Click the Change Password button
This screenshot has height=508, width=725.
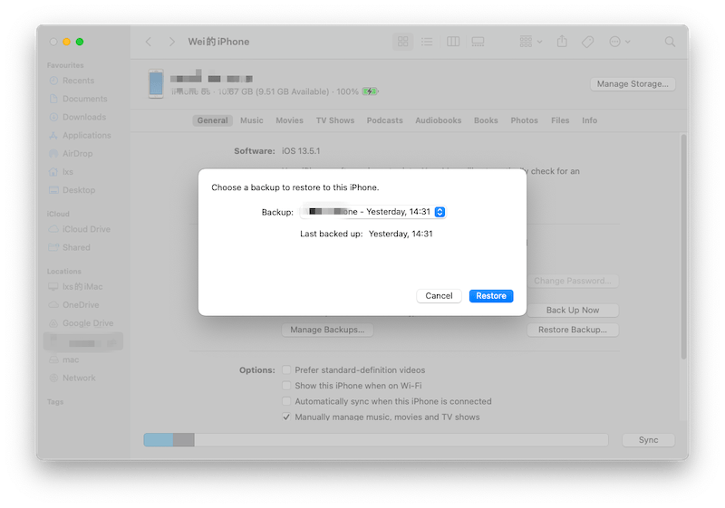click(573, 281)
